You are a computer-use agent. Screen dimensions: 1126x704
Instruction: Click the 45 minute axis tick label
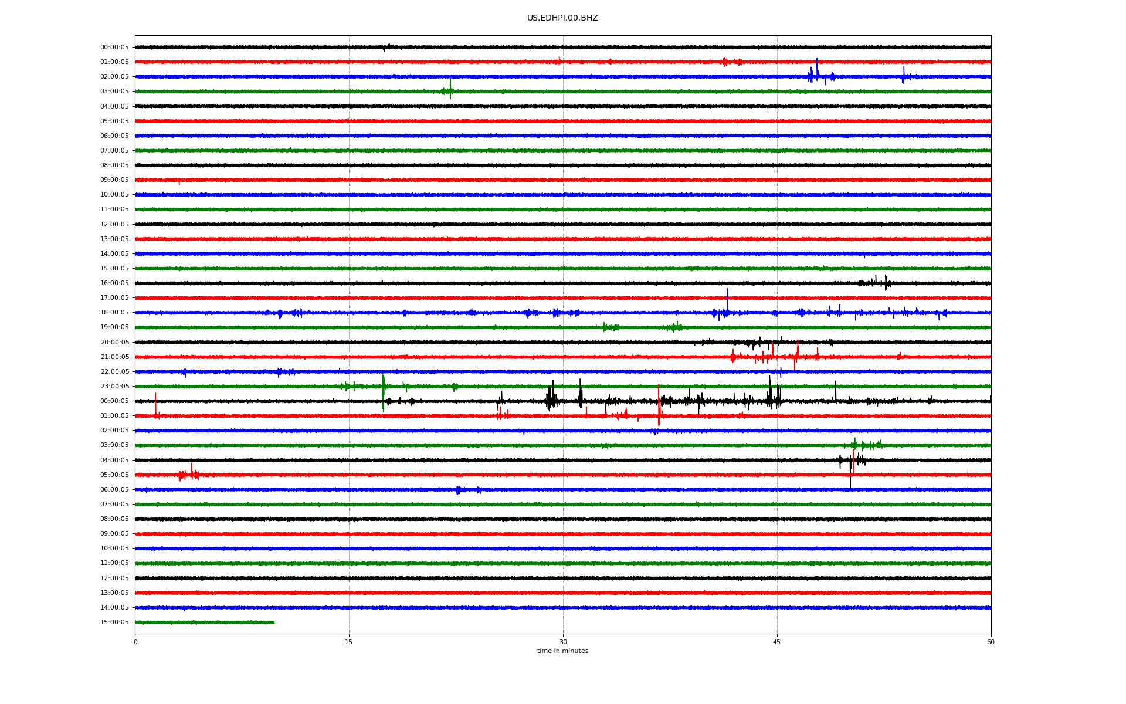click(776, 642)
